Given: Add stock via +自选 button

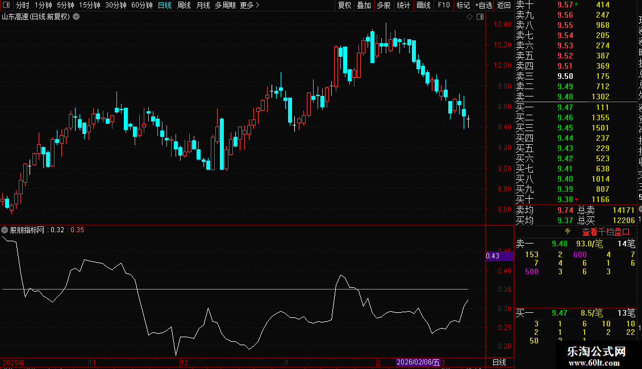Looking at the screenshot, I should point(483,5).
